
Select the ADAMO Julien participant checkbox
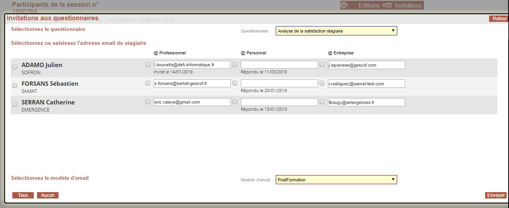(15, 67)
